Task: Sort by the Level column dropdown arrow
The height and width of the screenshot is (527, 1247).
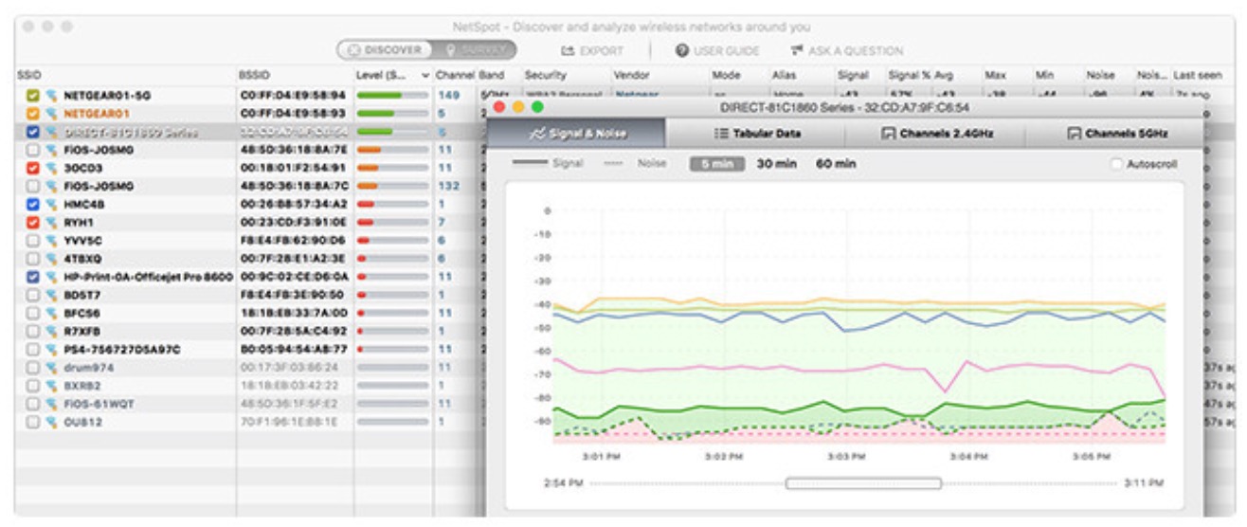Action: click(x=425, y=75)
